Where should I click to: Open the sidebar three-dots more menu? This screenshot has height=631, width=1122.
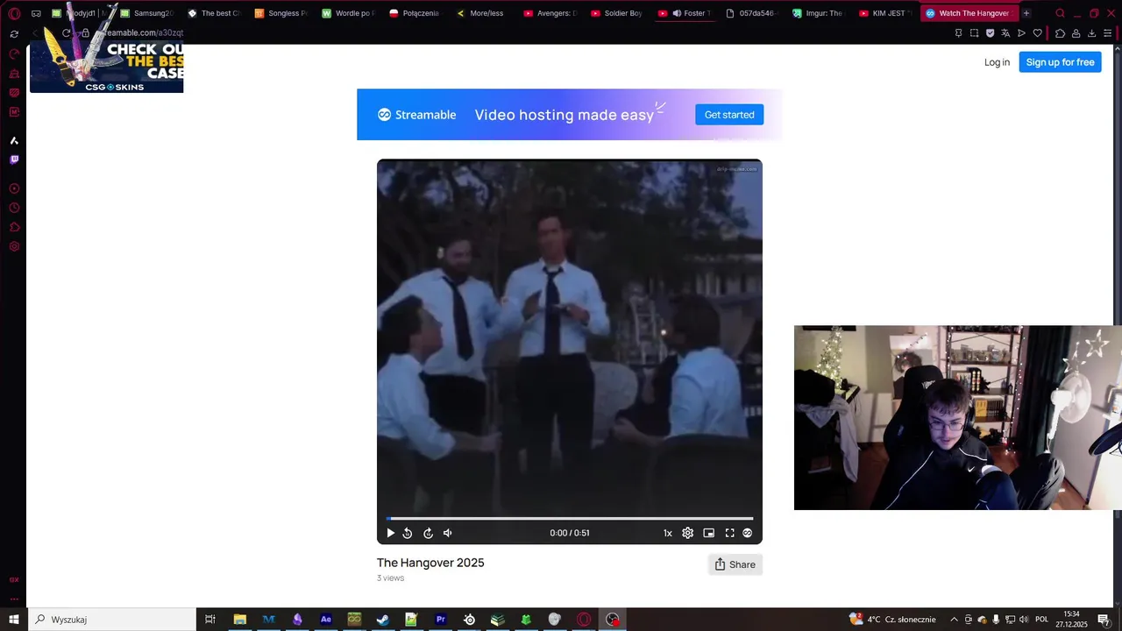click(x=14, y=599)
